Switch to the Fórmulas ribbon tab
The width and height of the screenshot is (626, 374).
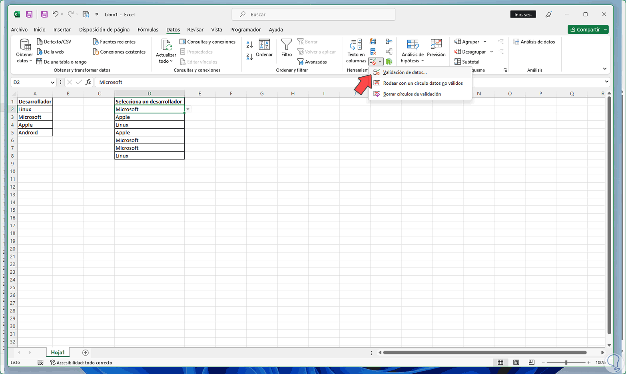coord(148,30)
